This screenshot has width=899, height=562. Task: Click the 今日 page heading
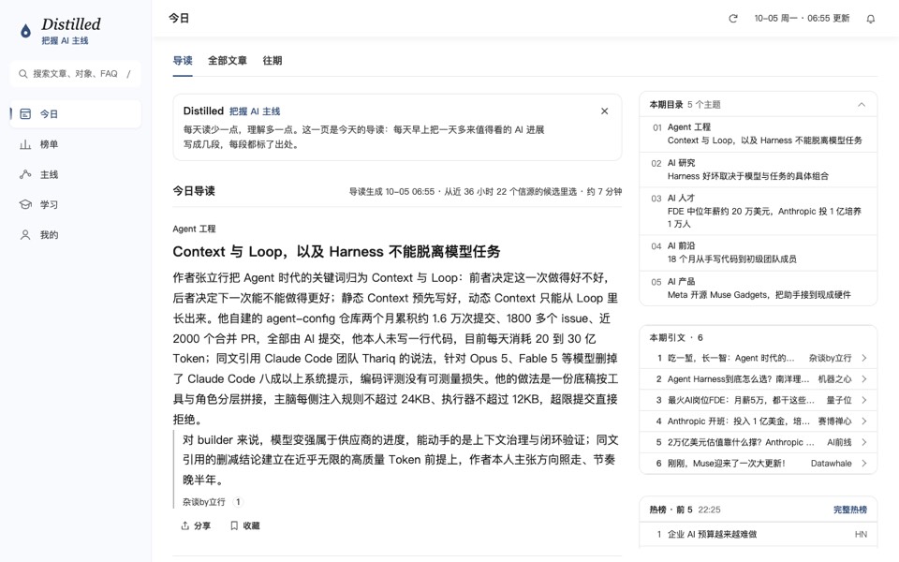(179, 19)
